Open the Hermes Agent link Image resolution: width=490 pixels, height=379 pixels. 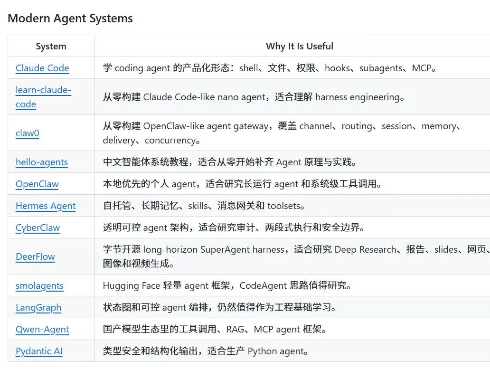[46, 206]
